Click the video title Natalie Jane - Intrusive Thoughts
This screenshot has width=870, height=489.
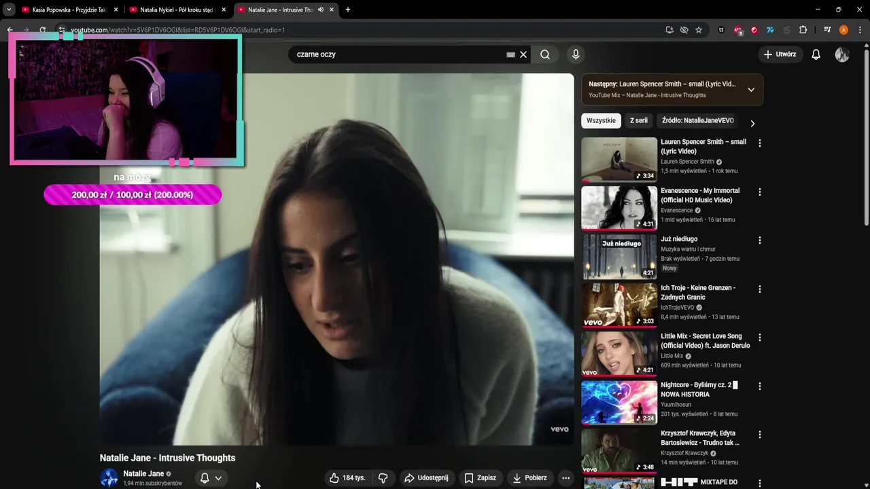pyautogui.click(x=167, y=458)
